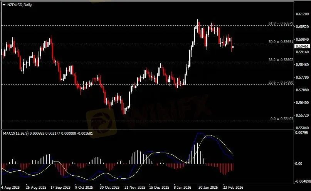This screenshot has height=191, width=311.
Task: Click the 0.58460 price axis label
Action: [x=302, y=65]
